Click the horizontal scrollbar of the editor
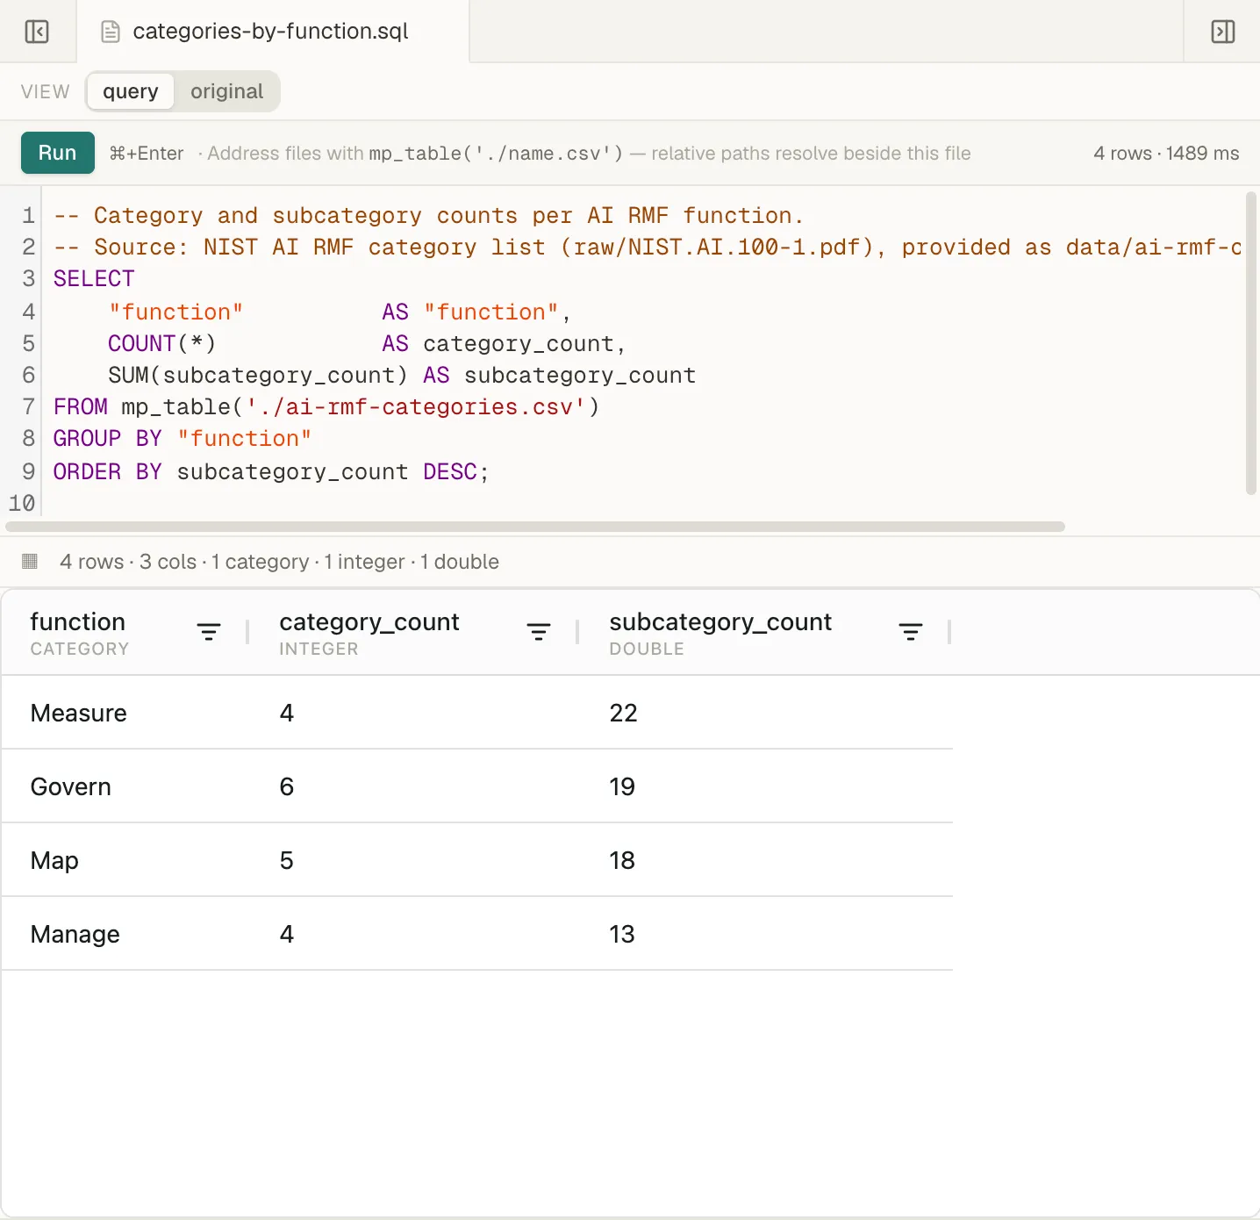This screenshot has width=1260, height=1220. pyautogui.click(x=535, y=527)
